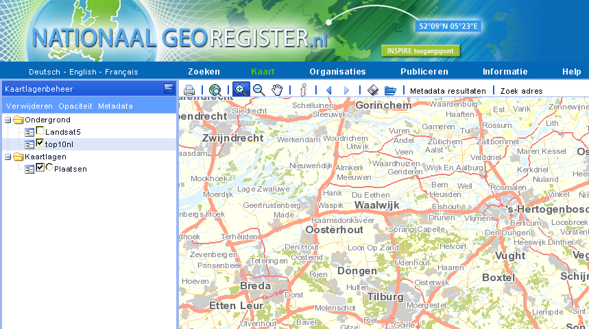
Task: Open Metadata resultaten
Action: [448, 91]
